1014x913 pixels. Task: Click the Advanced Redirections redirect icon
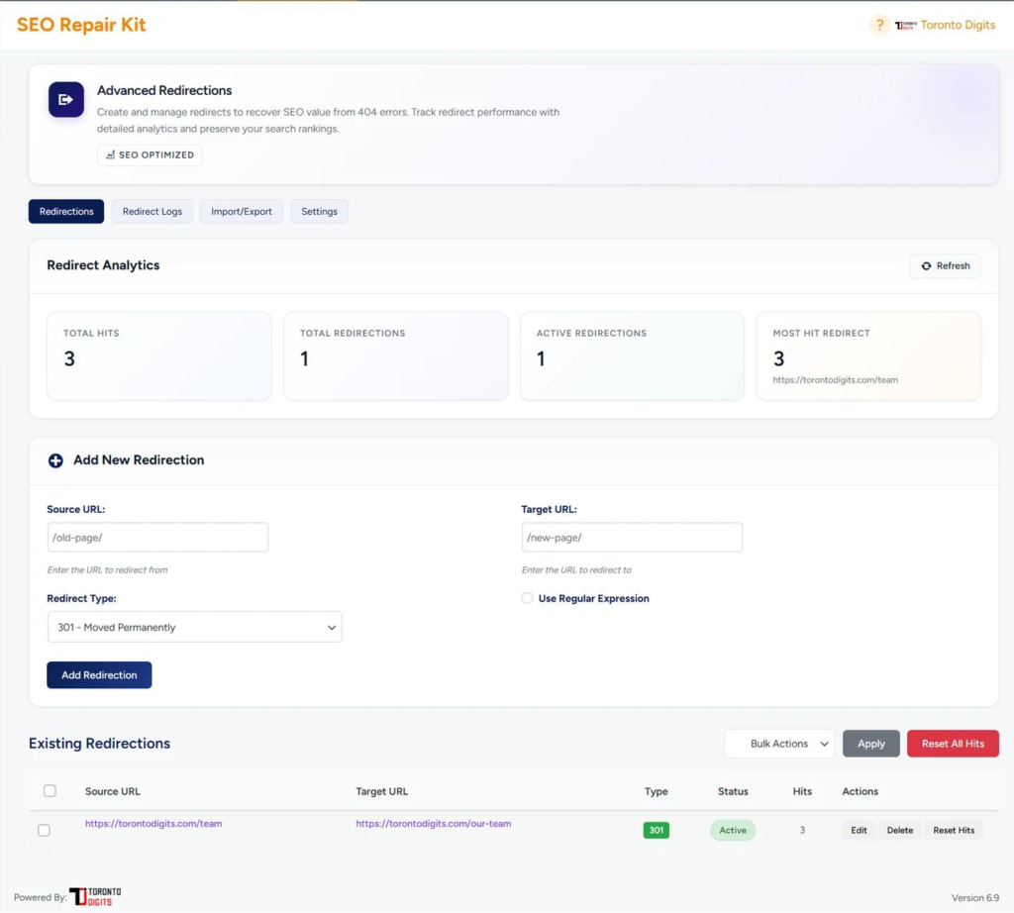[66, 100]
